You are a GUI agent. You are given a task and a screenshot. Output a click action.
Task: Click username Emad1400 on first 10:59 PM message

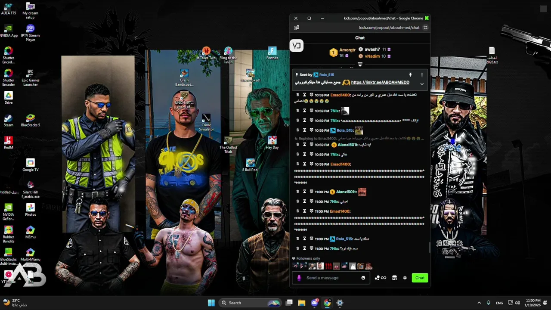pos(340,95)
